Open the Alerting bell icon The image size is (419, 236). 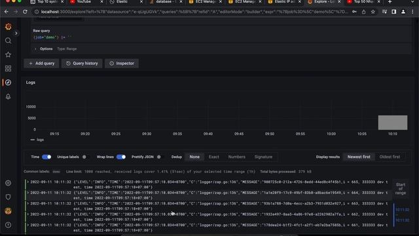[9, 96]
